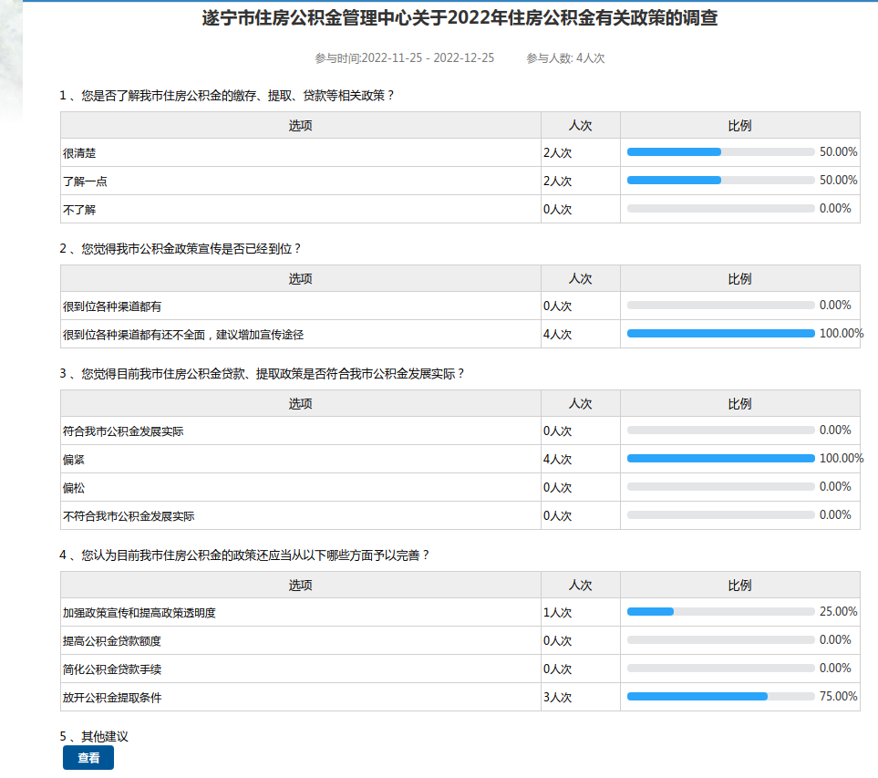878x778 pixels.
Task: Click the 参与人数: 4人次 text
Action: [565, 58]
